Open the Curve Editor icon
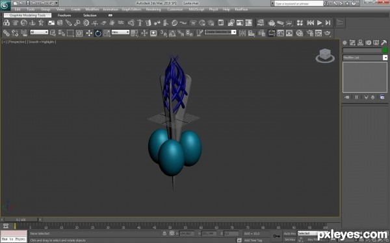 click(280, 33)
